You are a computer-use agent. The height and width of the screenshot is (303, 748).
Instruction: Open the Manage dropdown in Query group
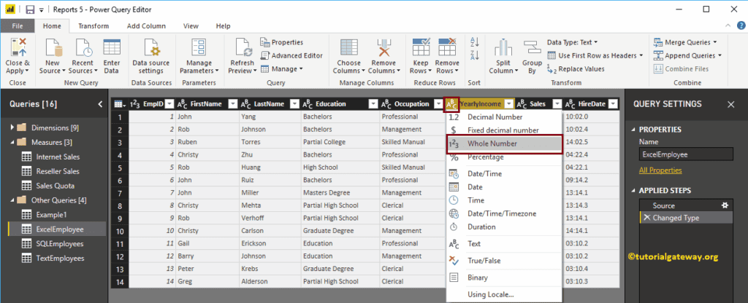[x=281, y=69]
